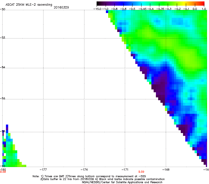This screenshot has height=184, width=209.
Task: Click the latitude label -56
Action: tap(3, 99)
